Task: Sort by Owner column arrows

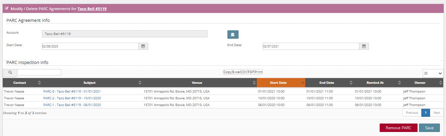Action: [x=441, y=83]
